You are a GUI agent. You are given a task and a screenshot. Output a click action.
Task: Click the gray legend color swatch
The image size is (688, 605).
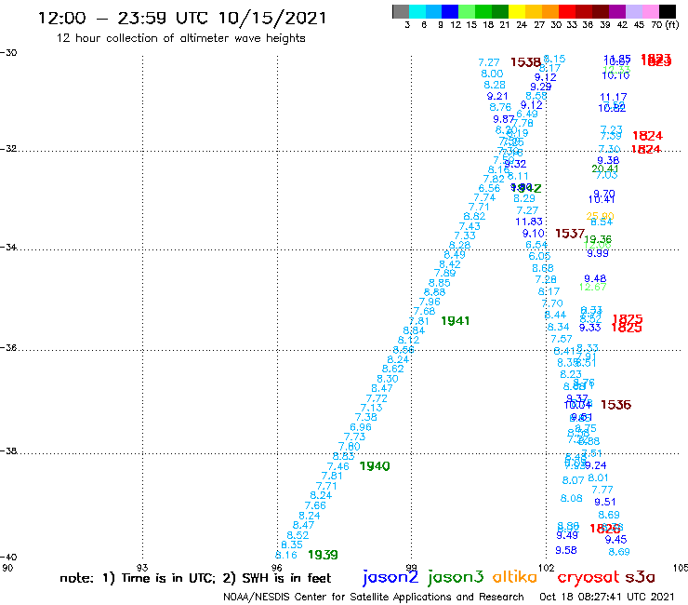click(x=401, y=12)
